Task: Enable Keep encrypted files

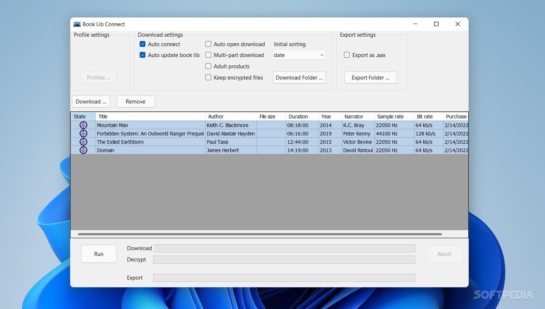Action: 208,77
